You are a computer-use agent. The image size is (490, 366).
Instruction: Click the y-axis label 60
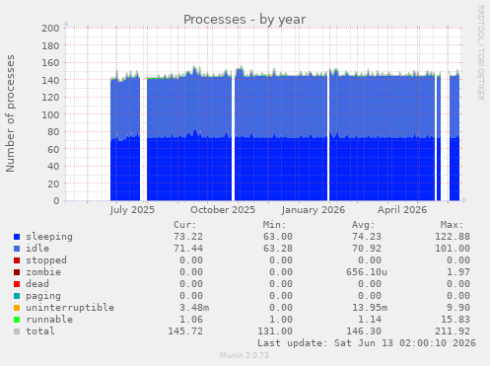(x=53, y=149)
